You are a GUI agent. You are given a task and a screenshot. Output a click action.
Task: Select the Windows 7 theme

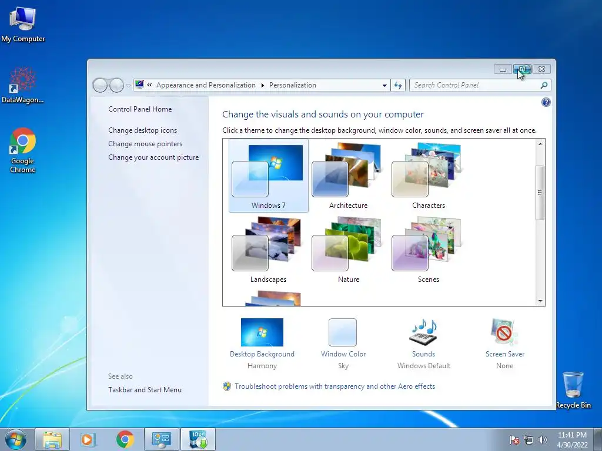268,175
